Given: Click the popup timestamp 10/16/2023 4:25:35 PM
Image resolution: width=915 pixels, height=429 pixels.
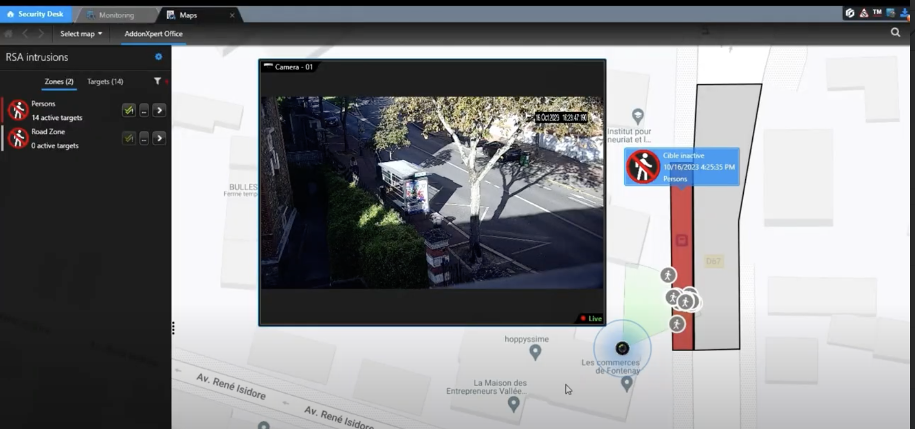Looking at the screenshot, I should pos(699,167).
